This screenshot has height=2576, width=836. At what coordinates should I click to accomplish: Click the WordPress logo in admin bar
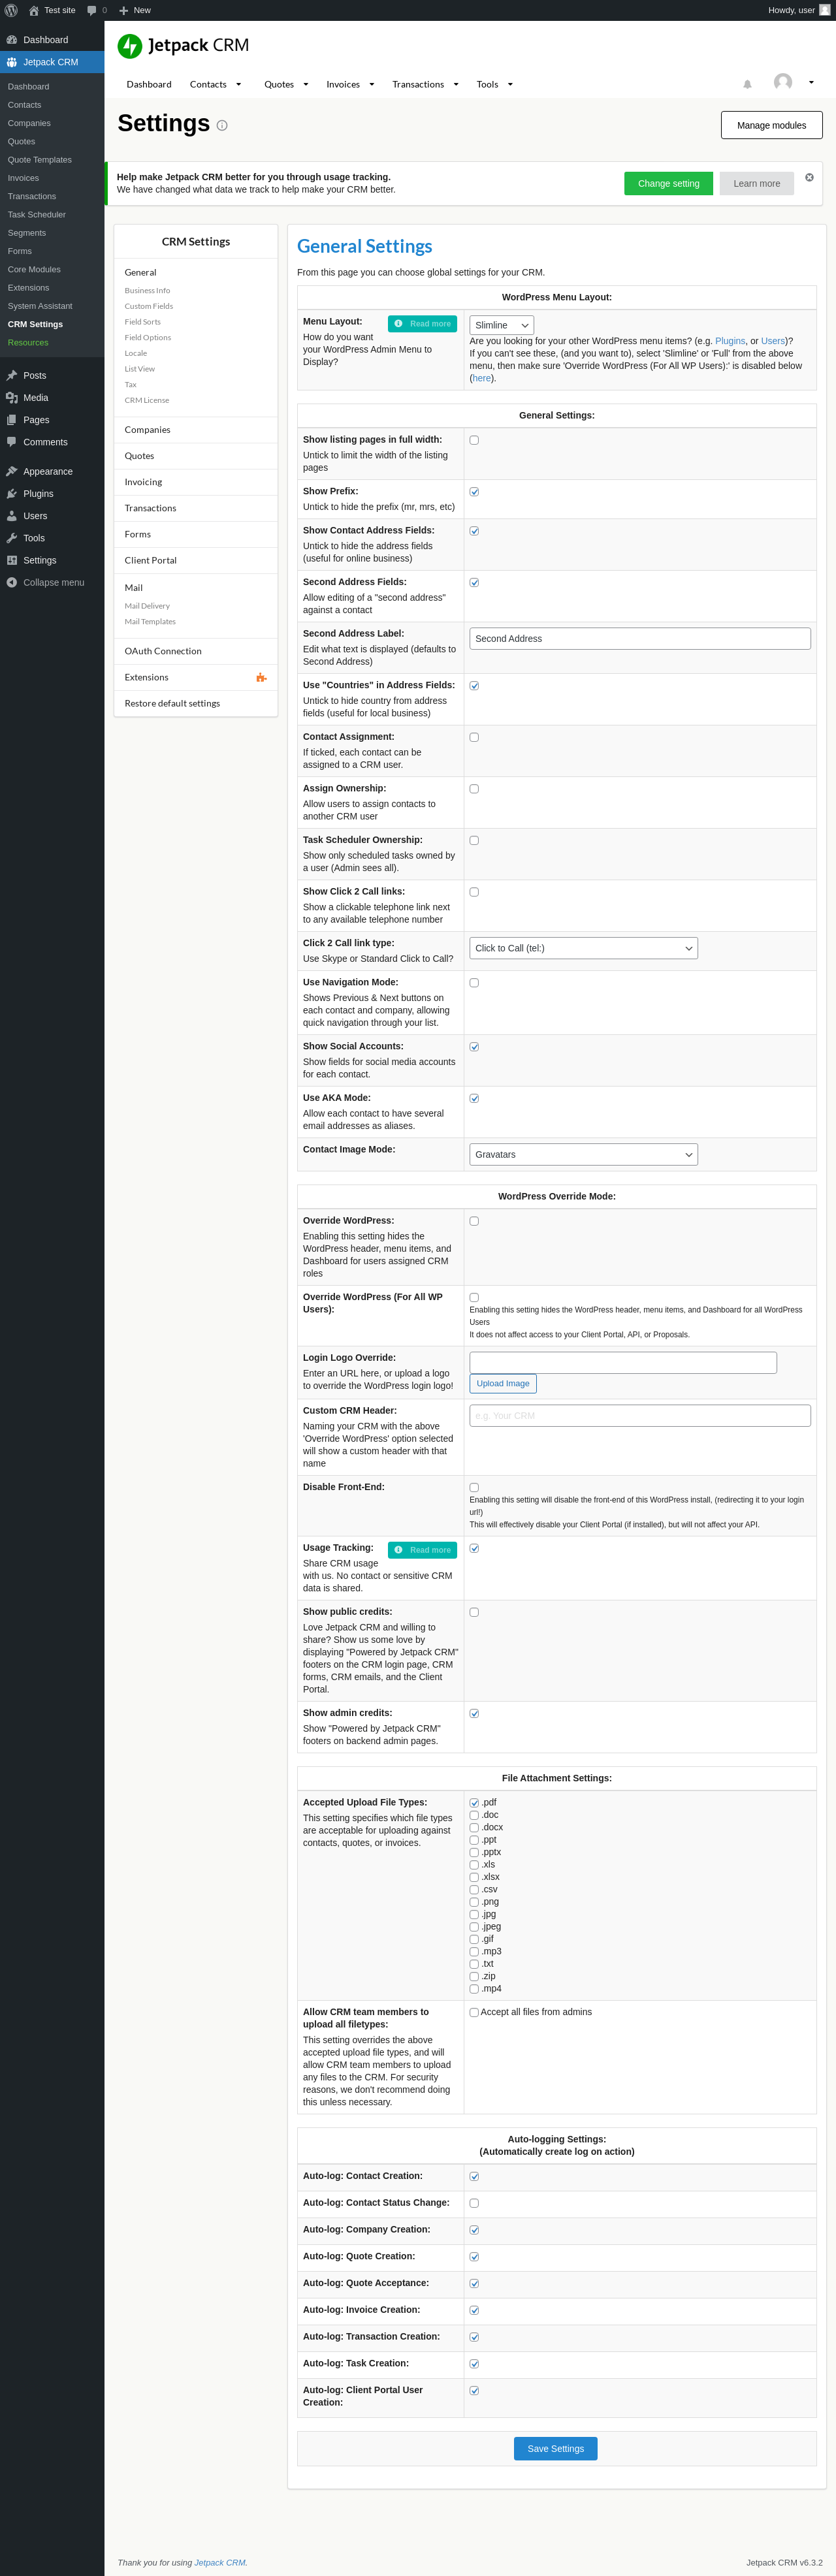tap(11, 10)
